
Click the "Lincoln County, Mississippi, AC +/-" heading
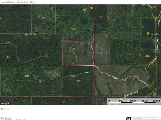point(18,2)
